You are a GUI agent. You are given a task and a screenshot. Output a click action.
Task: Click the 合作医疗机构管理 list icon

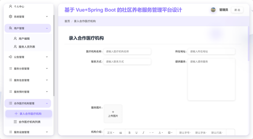click(x=10, y=103)
